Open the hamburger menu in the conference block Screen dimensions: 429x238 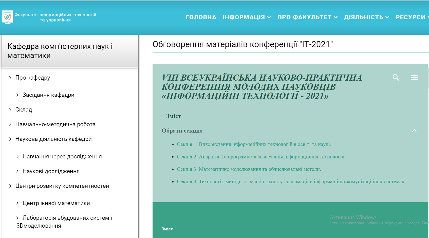[414, 78]
